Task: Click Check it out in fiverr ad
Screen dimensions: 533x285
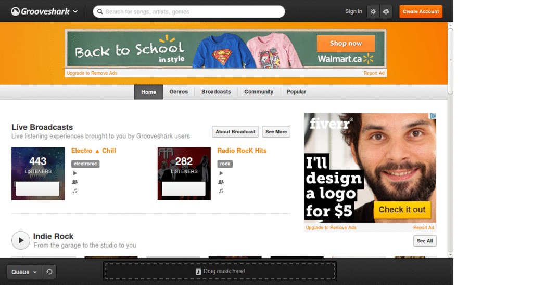Action: coord(402,210)
